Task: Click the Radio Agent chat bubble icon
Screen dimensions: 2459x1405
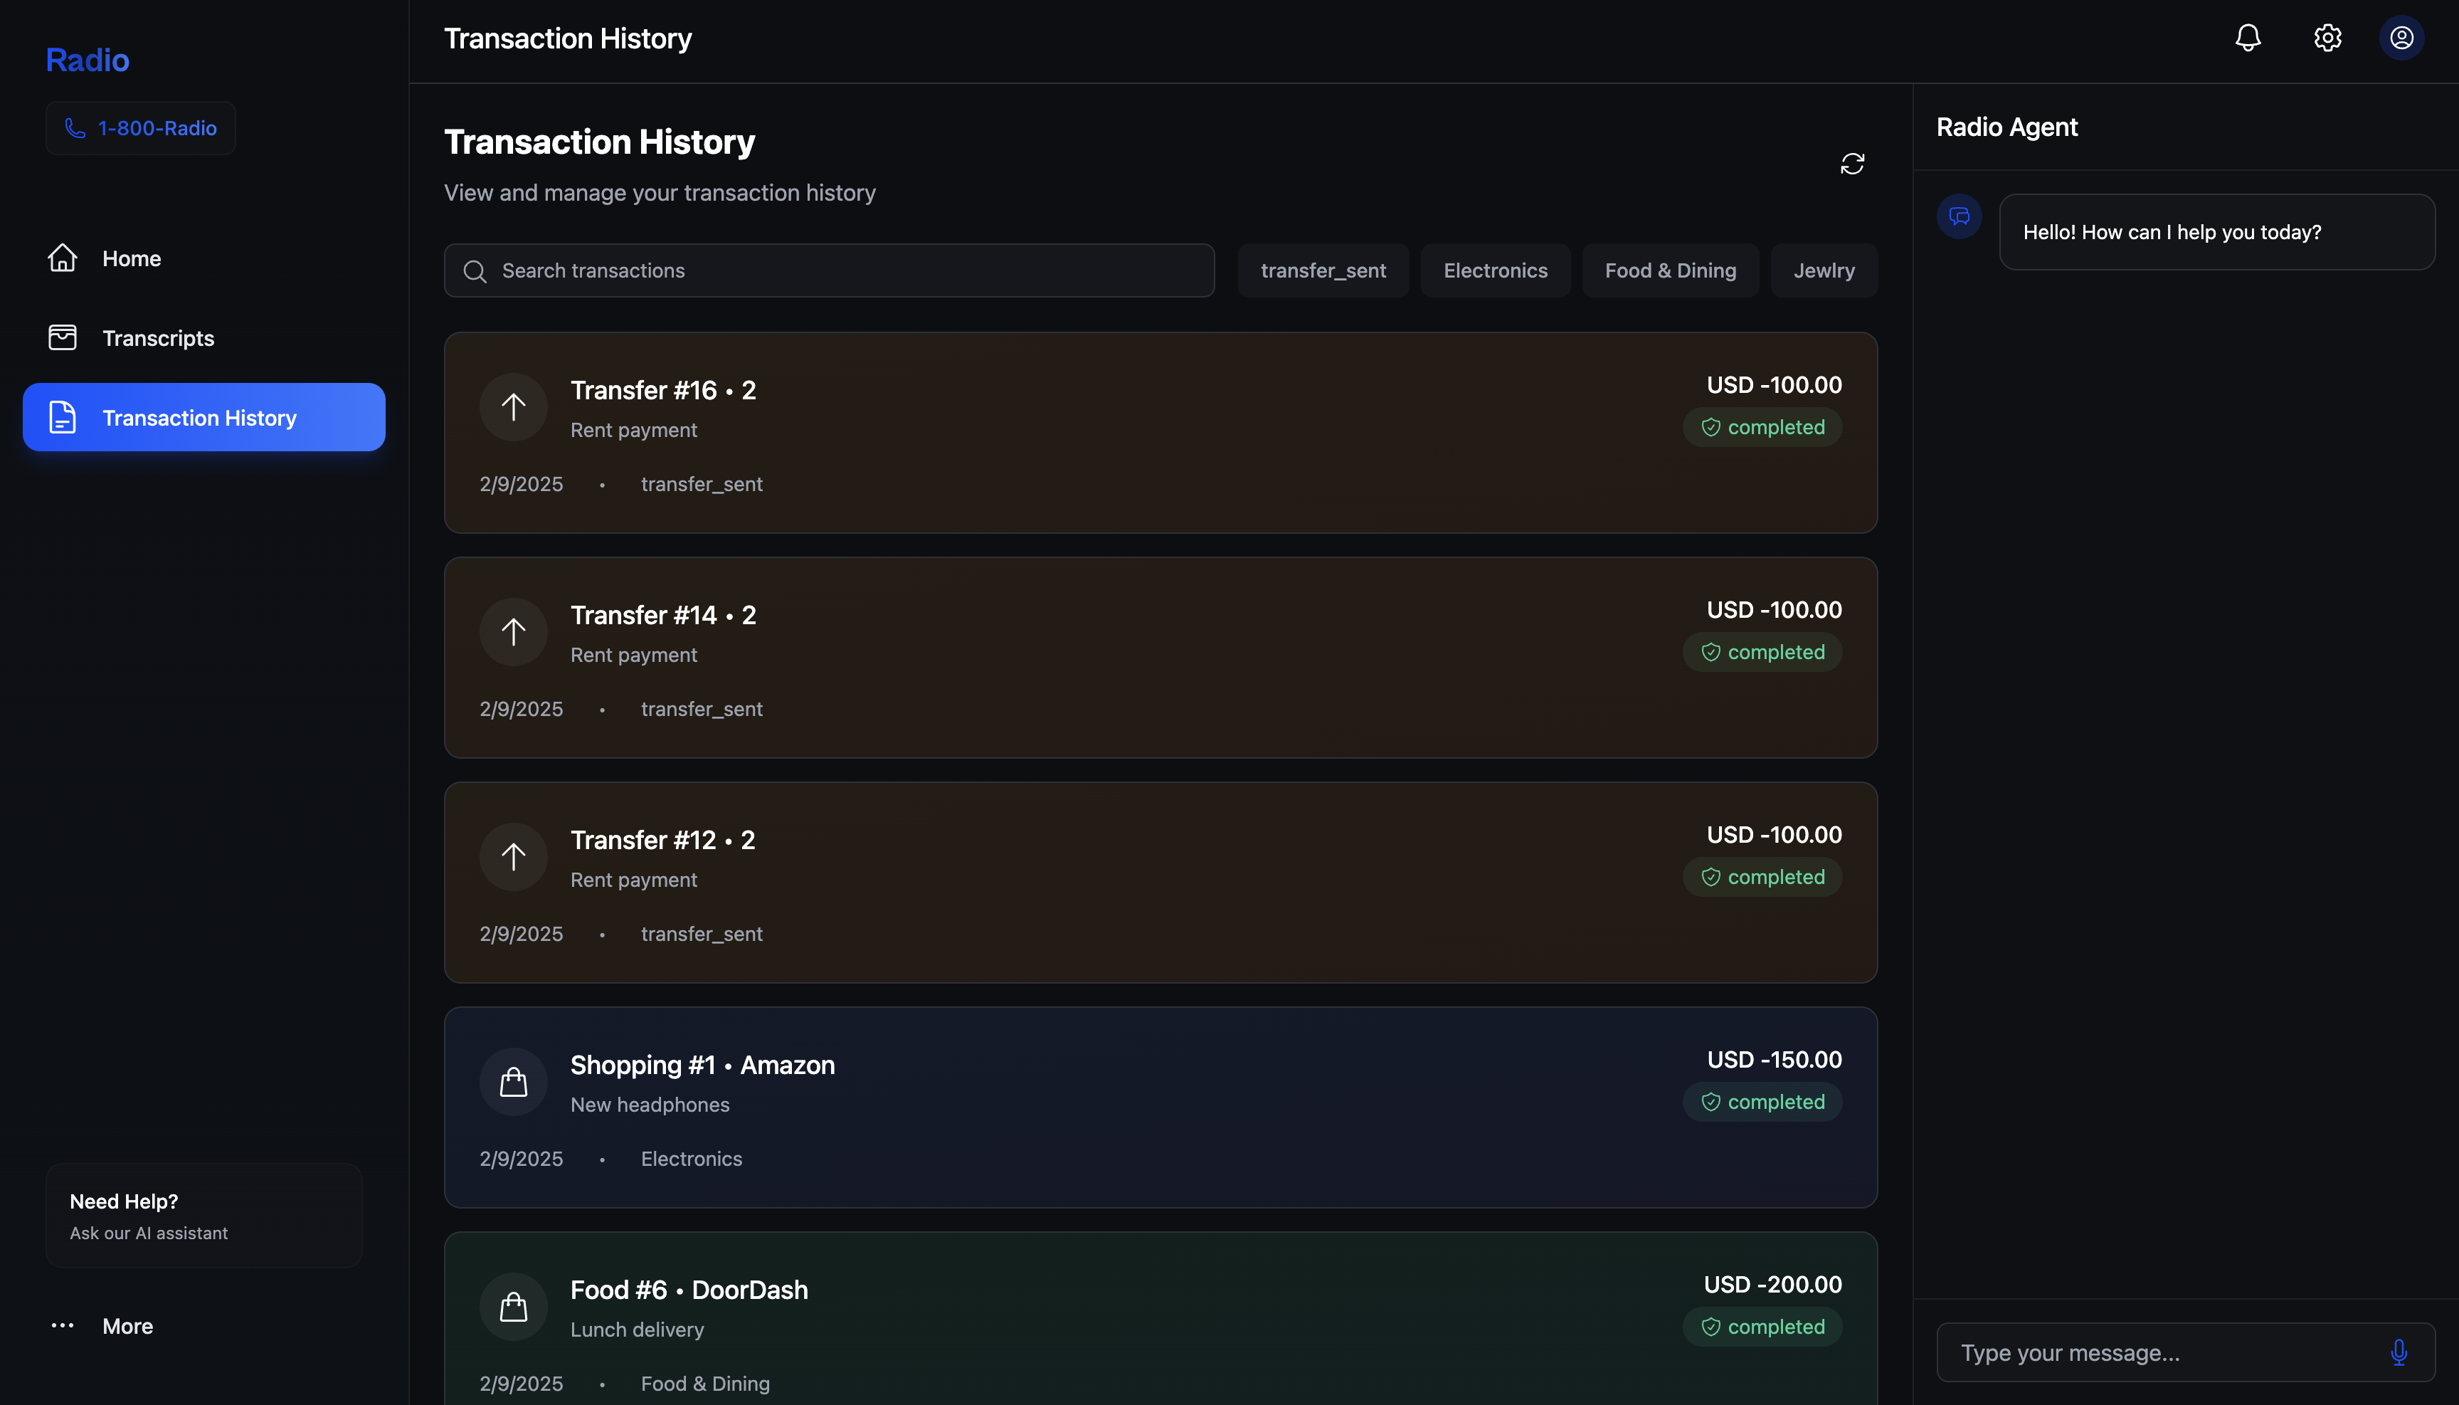Action: [1960, 216]
